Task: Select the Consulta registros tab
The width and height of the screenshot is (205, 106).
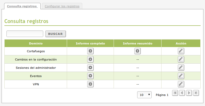Action: 22,6
